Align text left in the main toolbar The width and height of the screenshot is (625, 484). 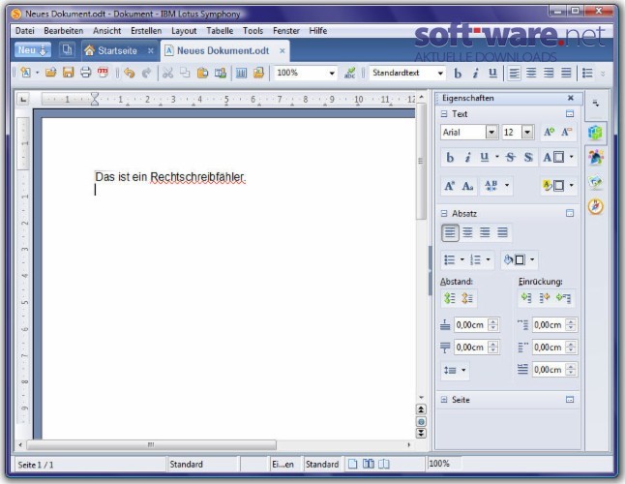pyautogui.click(x=514, y=73)
